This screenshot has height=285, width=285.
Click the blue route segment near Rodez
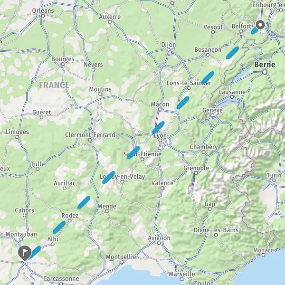click(x=59, y=227)
